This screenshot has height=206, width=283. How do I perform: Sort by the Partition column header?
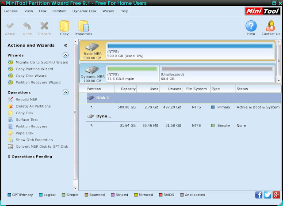[100, 89]
